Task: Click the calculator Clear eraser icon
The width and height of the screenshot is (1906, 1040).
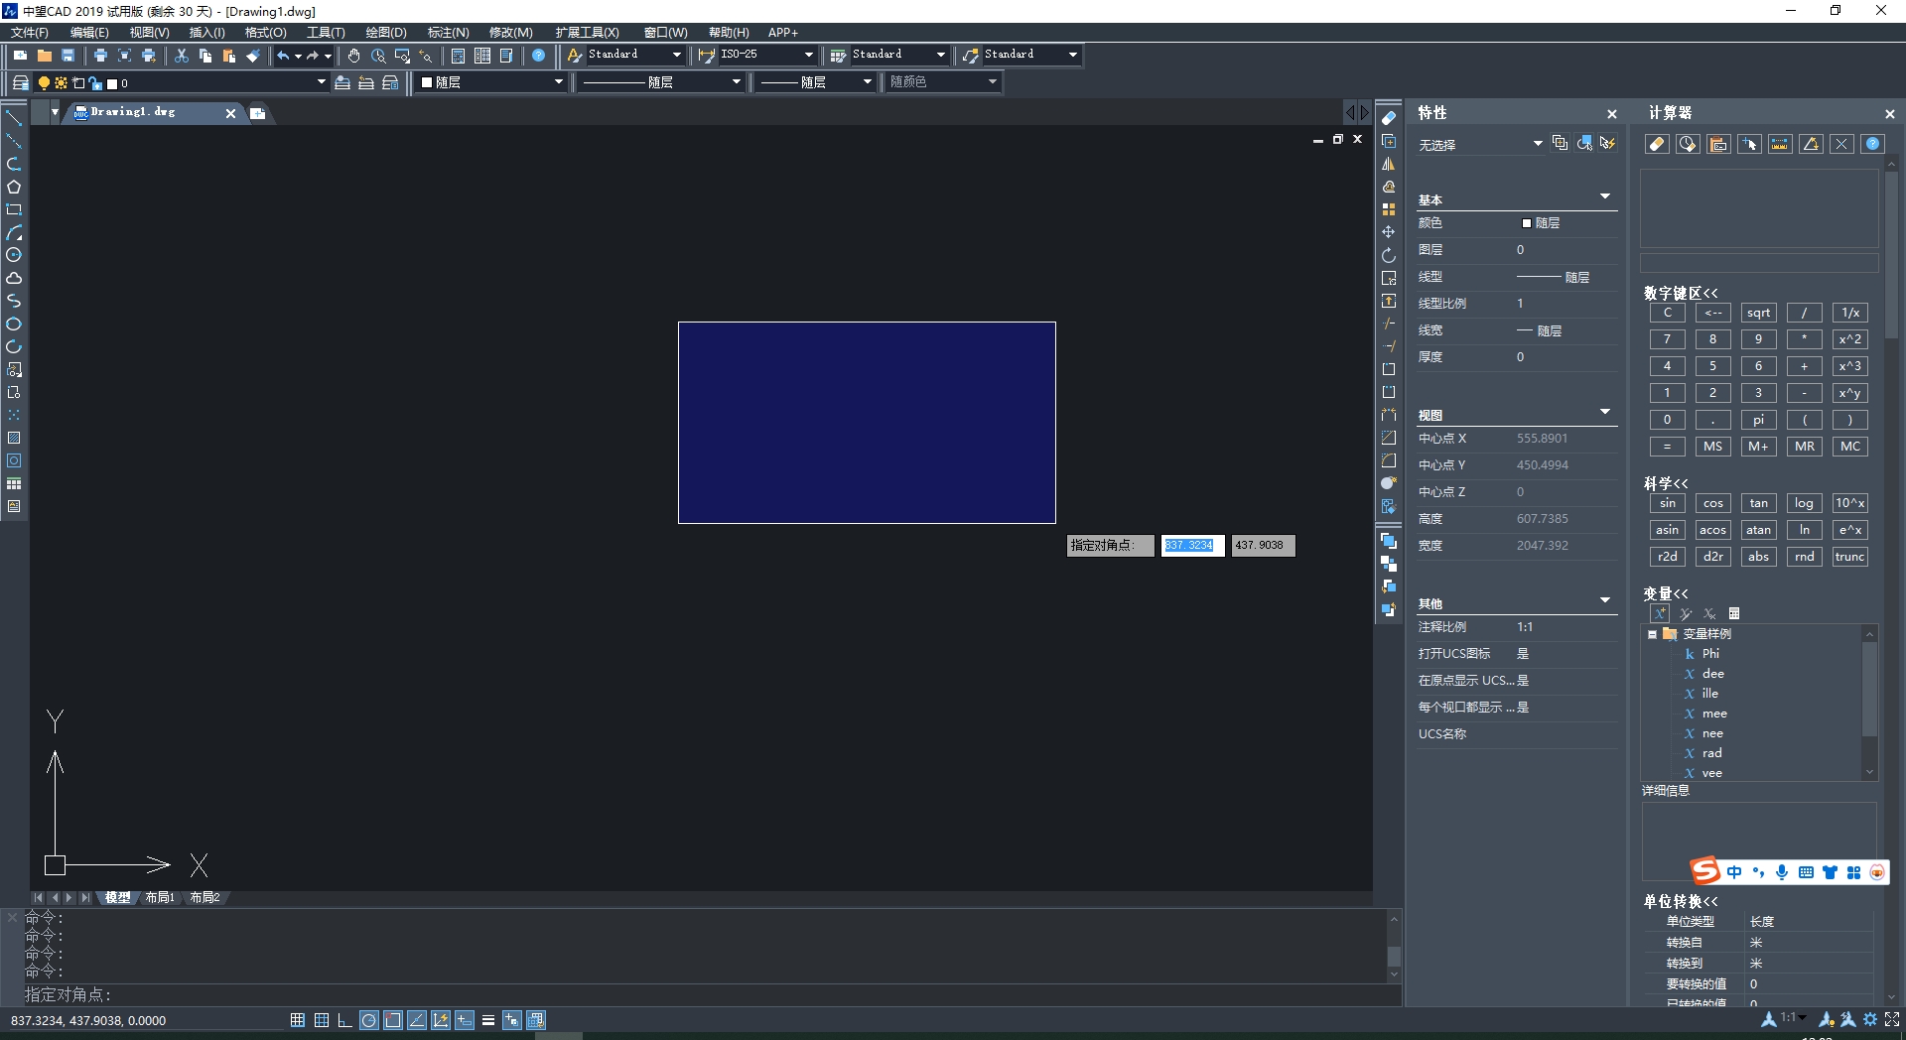Action: [1657, 144]
